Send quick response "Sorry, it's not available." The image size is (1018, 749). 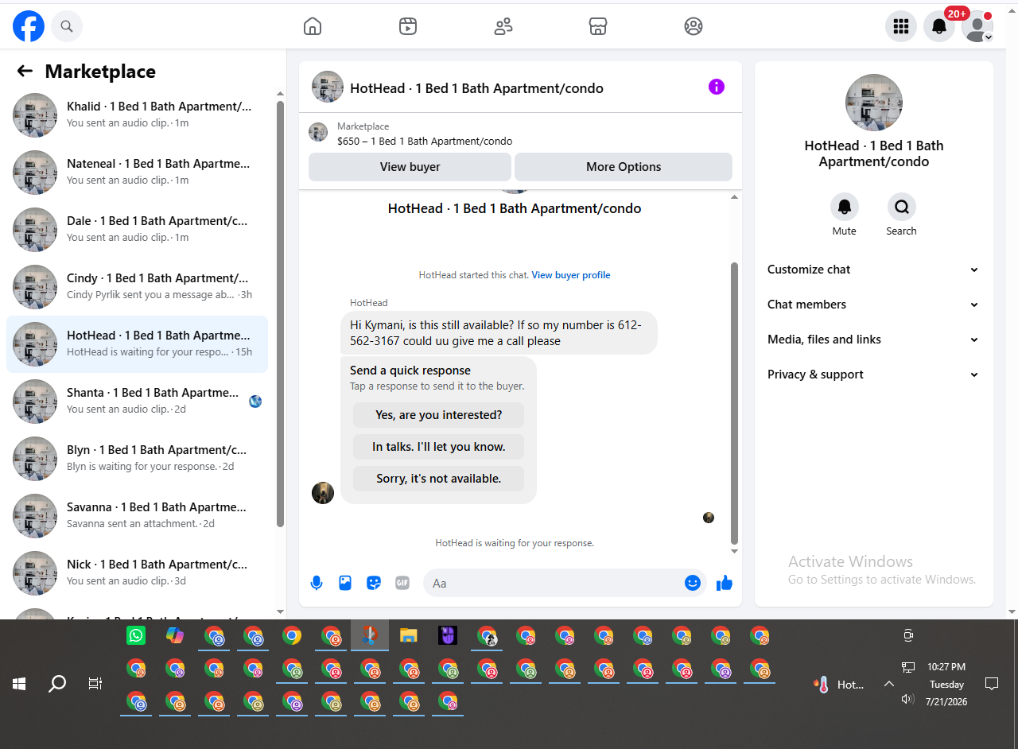(439, 479)
